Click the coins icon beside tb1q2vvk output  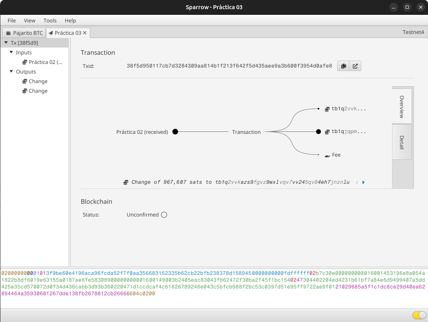click(327, 109)
